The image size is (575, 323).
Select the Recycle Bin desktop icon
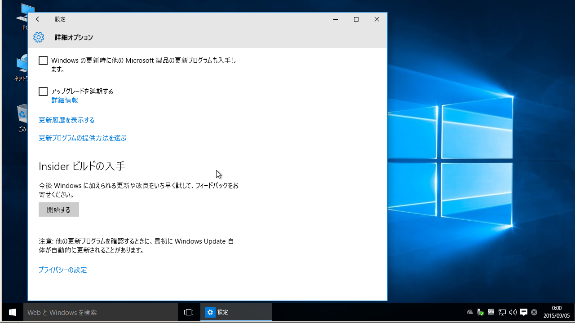22,118
